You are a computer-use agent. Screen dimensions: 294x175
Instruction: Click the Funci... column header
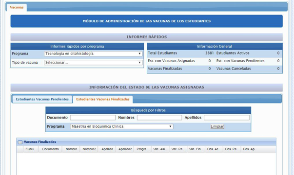pyautogui.click(x=31, y=149)
